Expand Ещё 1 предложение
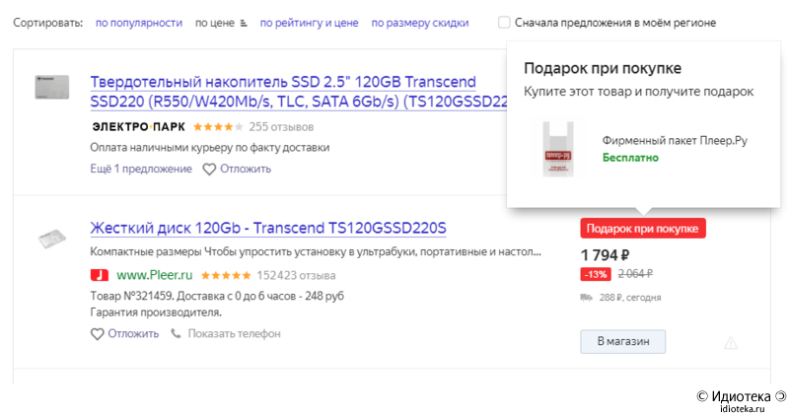This screenshot has height=414, width=789. point(141,169)
